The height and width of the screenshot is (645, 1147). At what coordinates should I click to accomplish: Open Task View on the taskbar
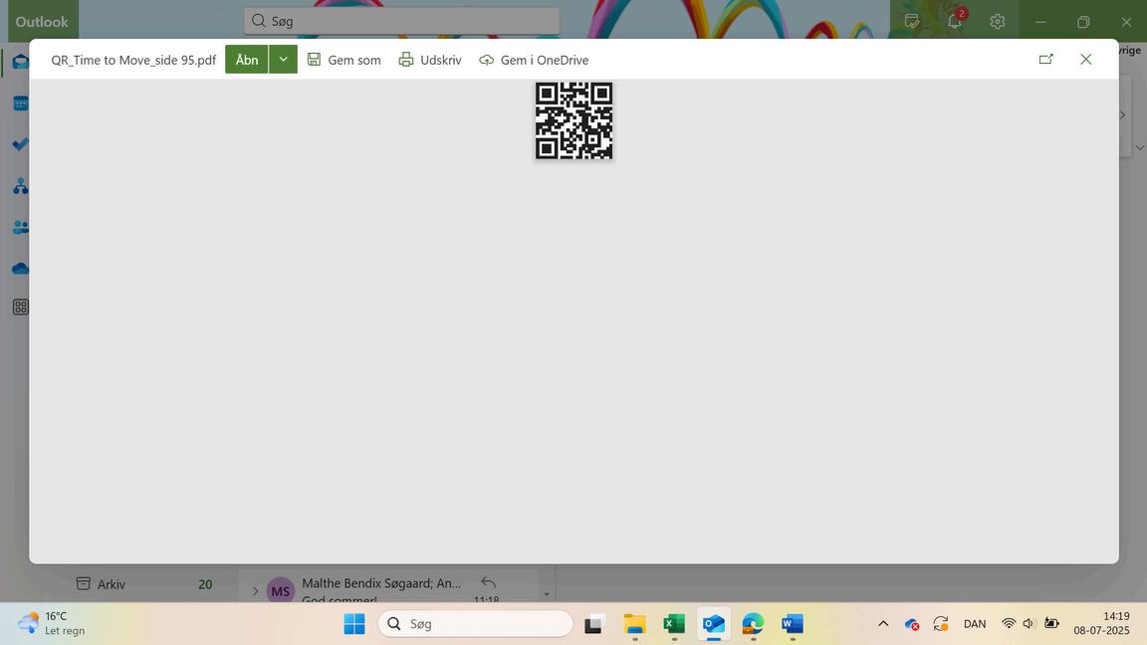tap(593, 624)
